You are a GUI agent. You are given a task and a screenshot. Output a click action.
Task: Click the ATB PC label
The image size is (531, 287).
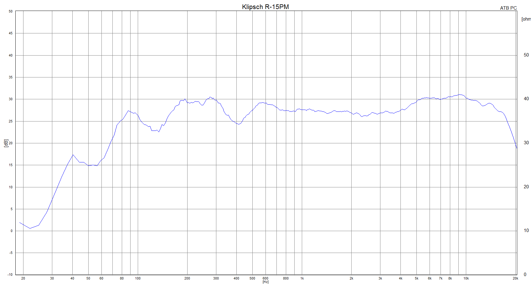coord(508,8)
